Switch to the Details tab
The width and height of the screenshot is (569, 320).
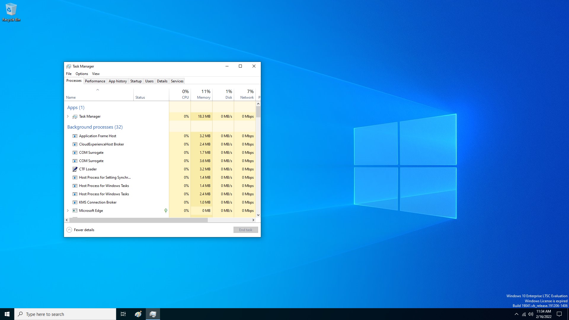coord(162,81)
